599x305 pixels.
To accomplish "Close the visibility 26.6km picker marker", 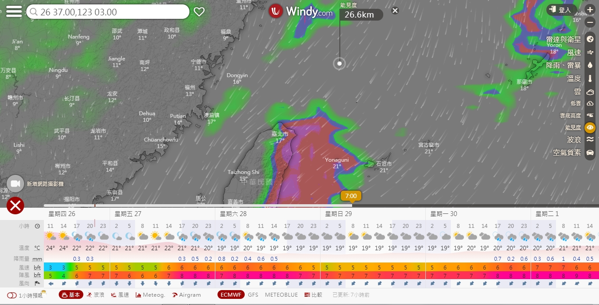I will (395, 11).
